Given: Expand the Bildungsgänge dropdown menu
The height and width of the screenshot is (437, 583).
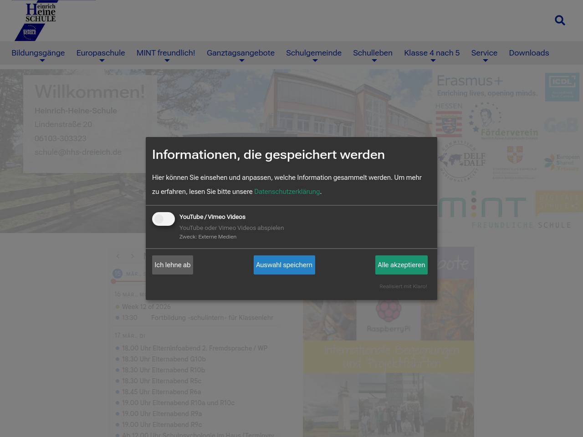Looking at the screenshot, I should click(x=38, y=53).
